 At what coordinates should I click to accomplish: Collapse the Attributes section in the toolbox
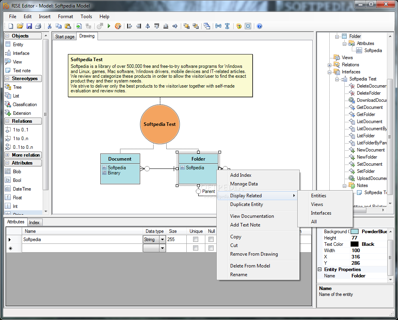pyautogui.click(x=8, y=163)
